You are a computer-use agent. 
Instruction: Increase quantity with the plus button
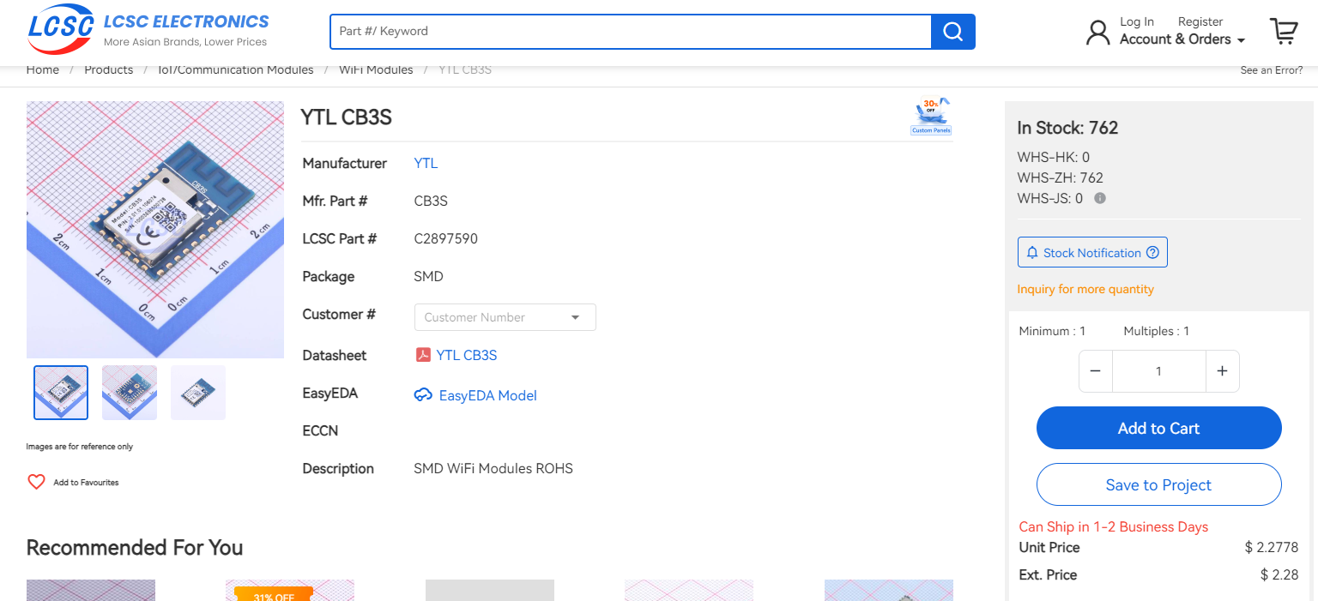1223,371
